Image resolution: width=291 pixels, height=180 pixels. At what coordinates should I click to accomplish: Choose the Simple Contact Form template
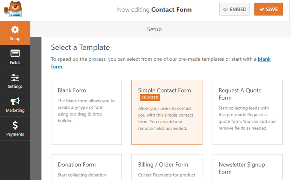[x=167, y=112]
